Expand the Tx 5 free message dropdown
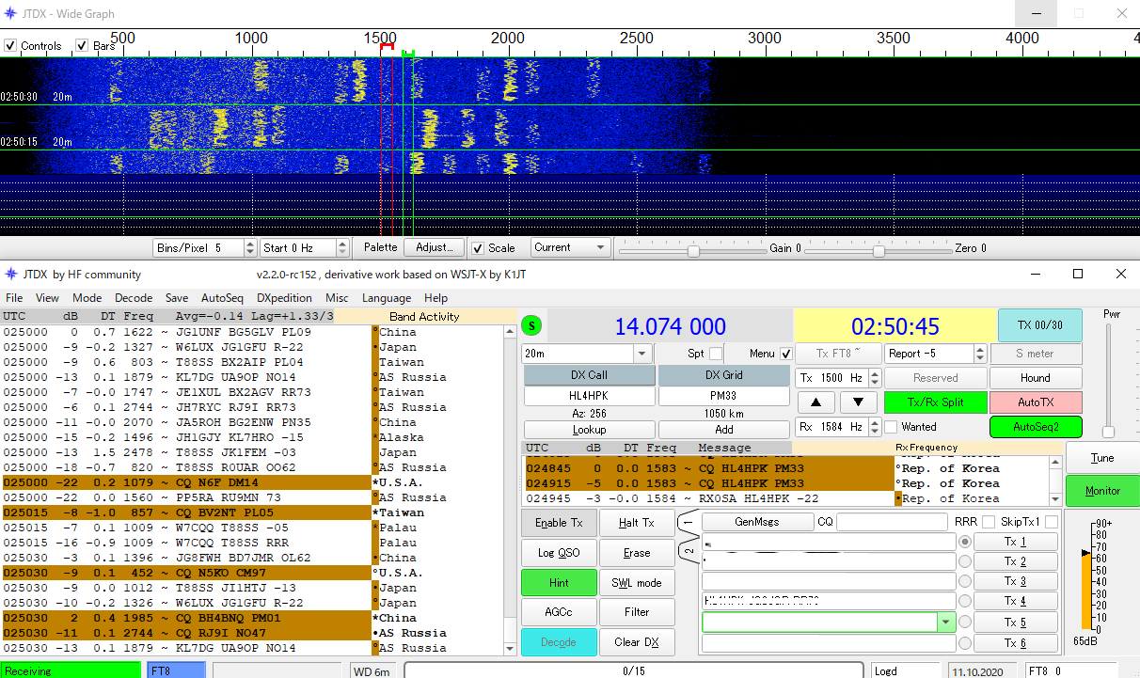Screen dimensions: 1140x678 click(944, 622)
